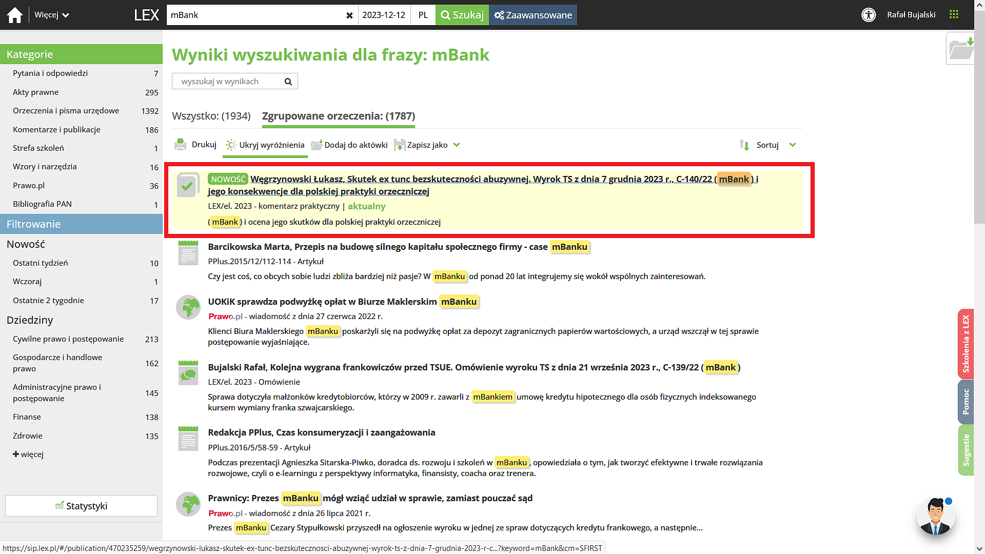
Task: Click globe icon of UOKiK news result
Action: coord(188,307)
